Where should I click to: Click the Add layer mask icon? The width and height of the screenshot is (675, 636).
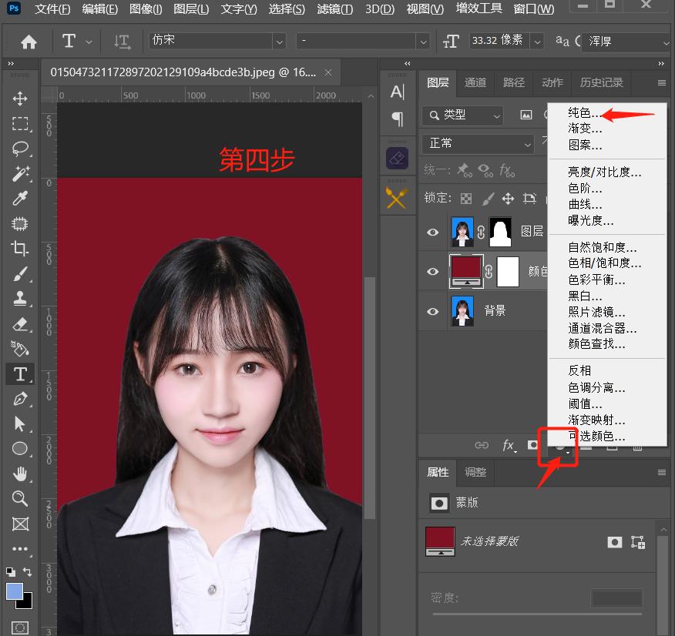(x=531, y=445)
